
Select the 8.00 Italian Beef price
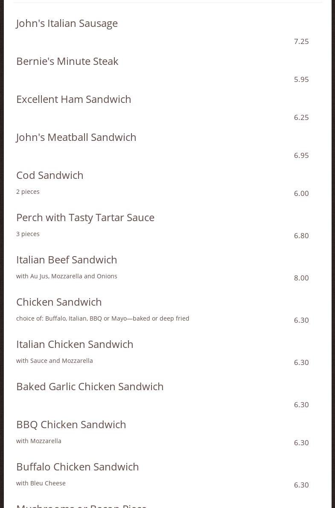pos(301,278)
